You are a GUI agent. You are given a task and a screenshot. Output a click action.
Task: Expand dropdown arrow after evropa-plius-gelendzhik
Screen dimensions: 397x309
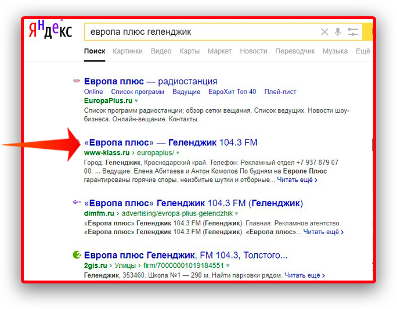pyautogui.click(x=236, y=214)
